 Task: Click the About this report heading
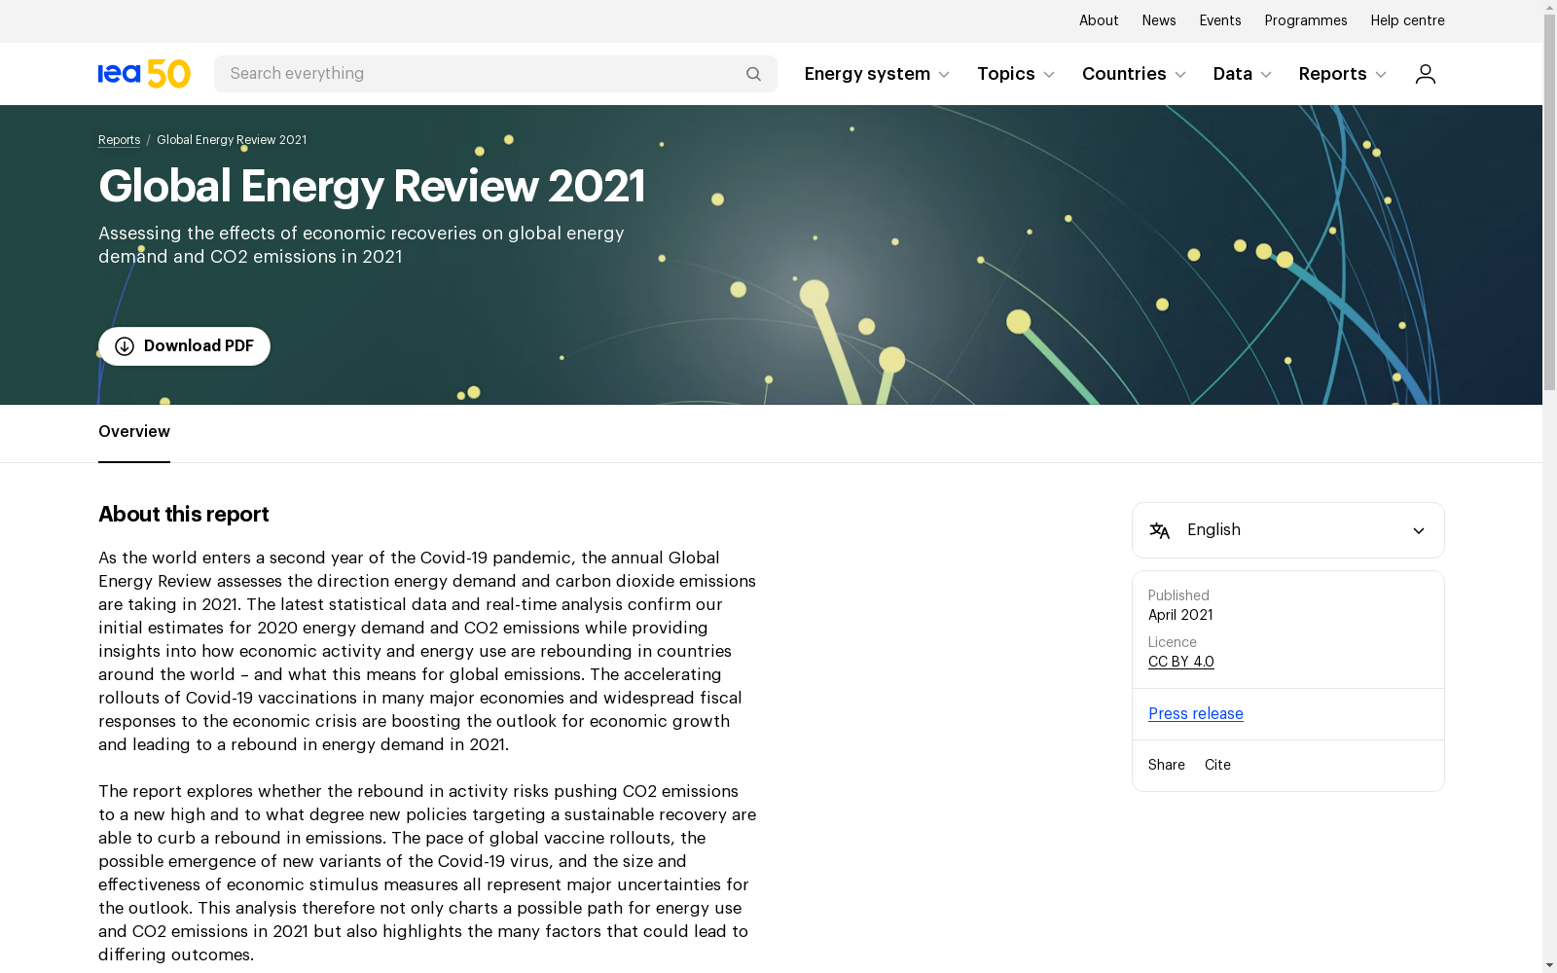184,514
